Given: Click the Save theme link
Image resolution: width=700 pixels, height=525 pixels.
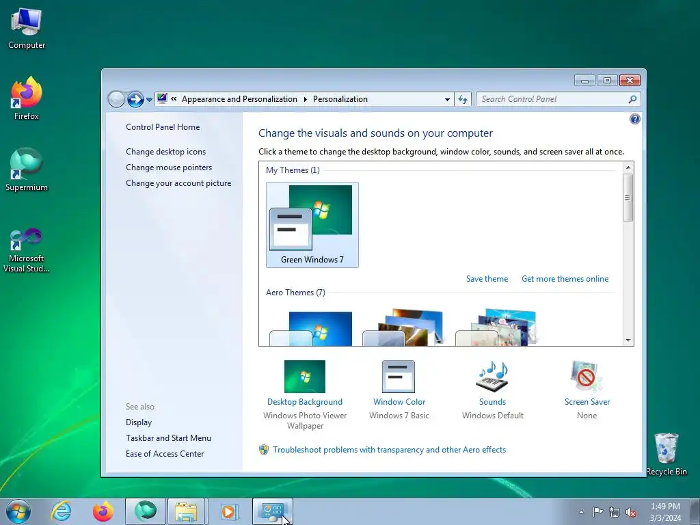Looking at the screenshot, I should click(x=487, y=279).
